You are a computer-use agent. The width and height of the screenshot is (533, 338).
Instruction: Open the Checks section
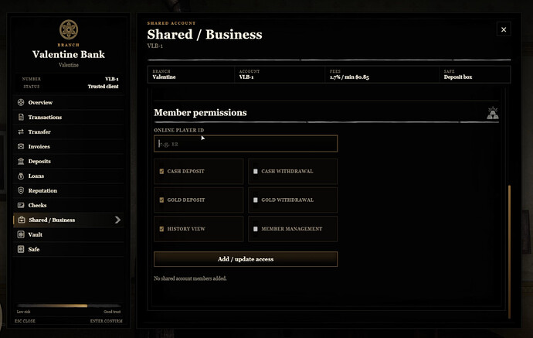point(69,205)
